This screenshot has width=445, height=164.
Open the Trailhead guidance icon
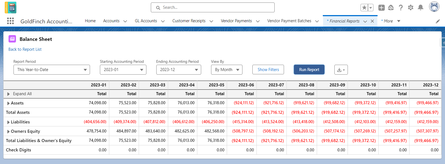(391, 8)
